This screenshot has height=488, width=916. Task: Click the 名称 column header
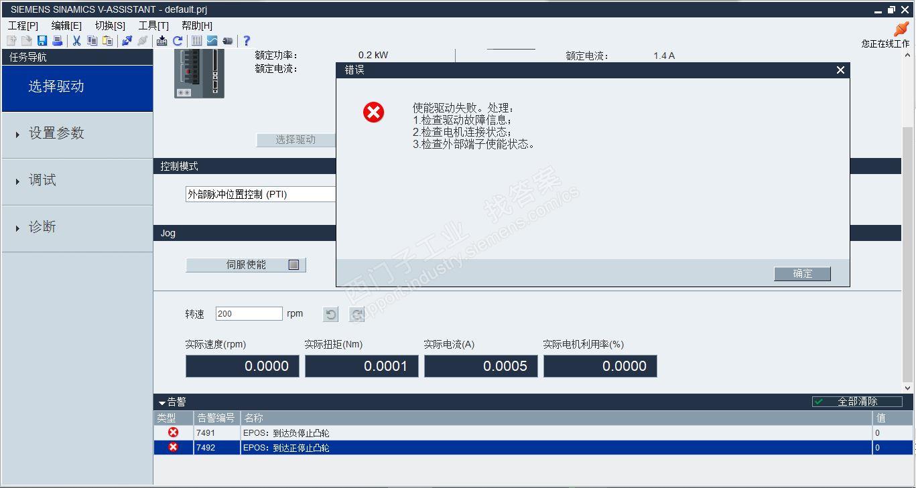click(556, 418)
